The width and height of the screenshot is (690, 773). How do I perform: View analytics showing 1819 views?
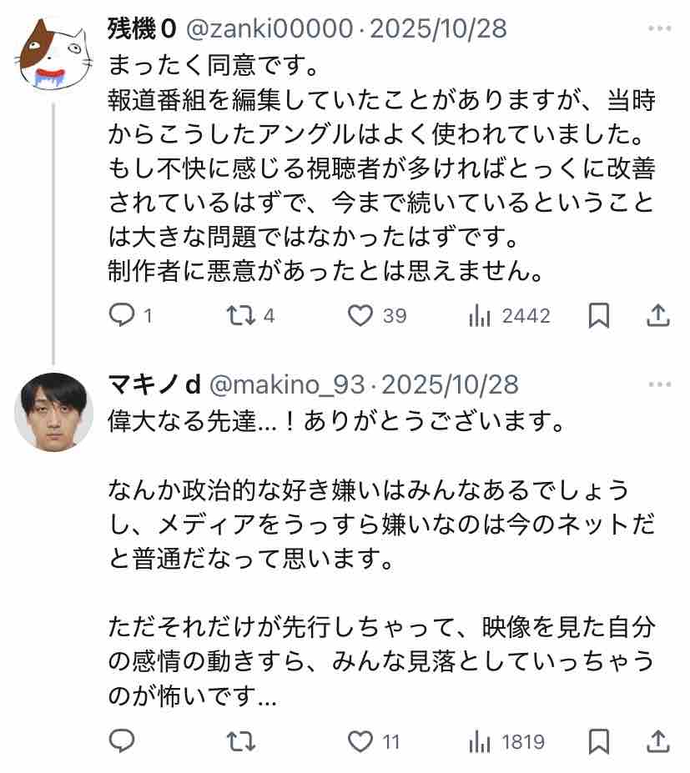(x=507, y=741)
